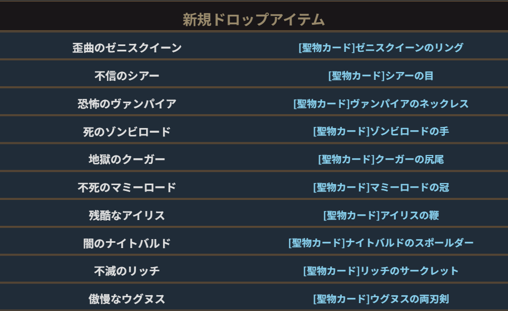Open the ウグヌスの両刃剣 relic card link
The width and height of the screenshot is (508, 311).
point(380,299)
